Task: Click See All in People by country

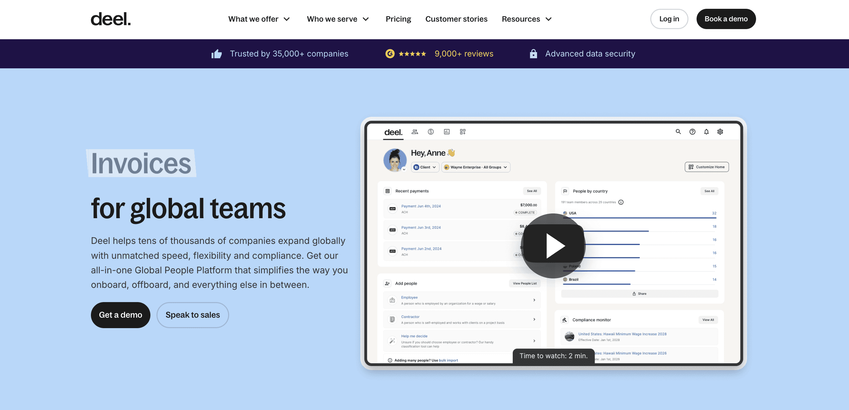Action: click(709, 191)
